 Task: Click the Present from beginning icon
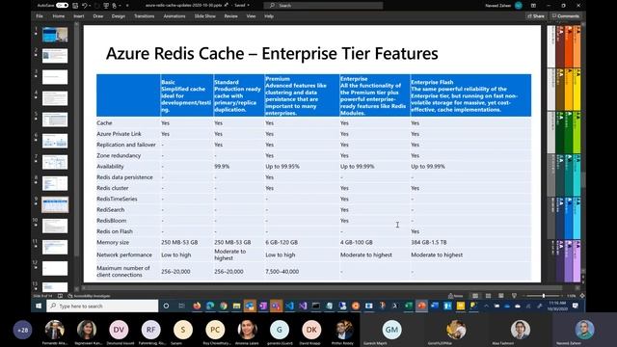106,6
